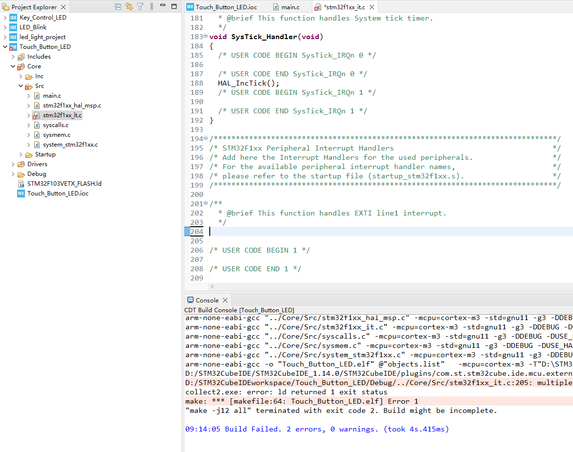Select Touch_Button_LED project error icon

click(13, 47)
